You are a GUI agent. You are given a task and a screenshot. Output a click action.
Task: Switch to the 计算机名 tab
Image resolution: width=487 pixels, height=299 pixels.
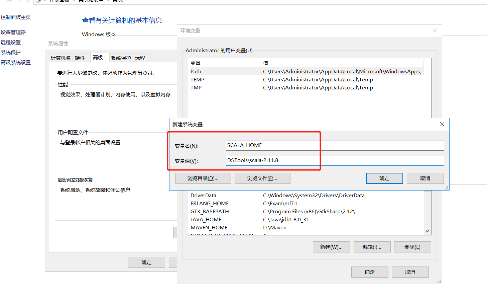[x=60, y=58]
